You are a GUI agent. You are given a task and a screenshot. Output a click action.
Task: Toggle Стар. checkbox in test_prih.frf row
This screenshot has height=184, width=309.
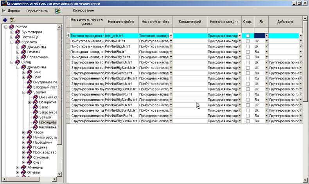(x=248, y=36)
